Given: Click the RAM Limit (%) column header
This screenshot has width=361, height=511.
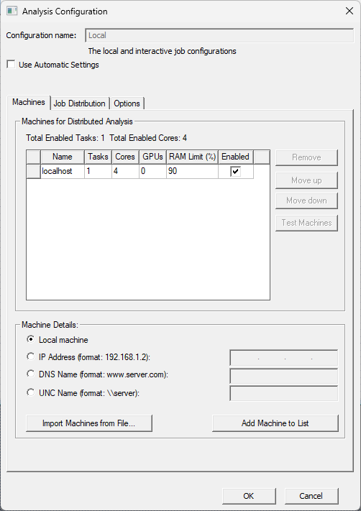Looking at the screenshot, I should pos(193,157).
